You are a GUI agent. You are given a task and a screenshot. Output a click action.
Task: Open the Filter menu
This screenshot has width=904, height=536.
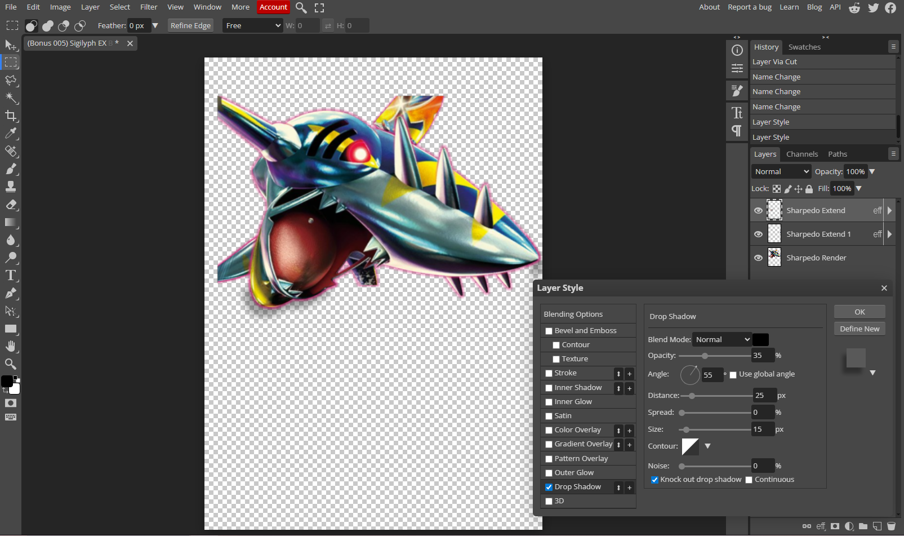click(149, 7)
